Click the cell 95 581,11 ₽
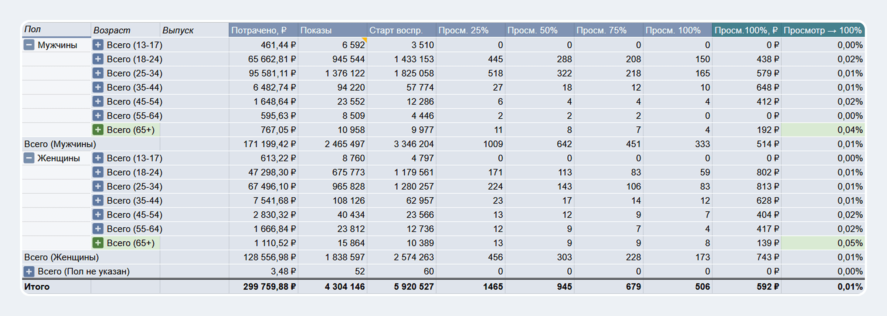Screen dimensions: 887x316 [x=264, y=73]
